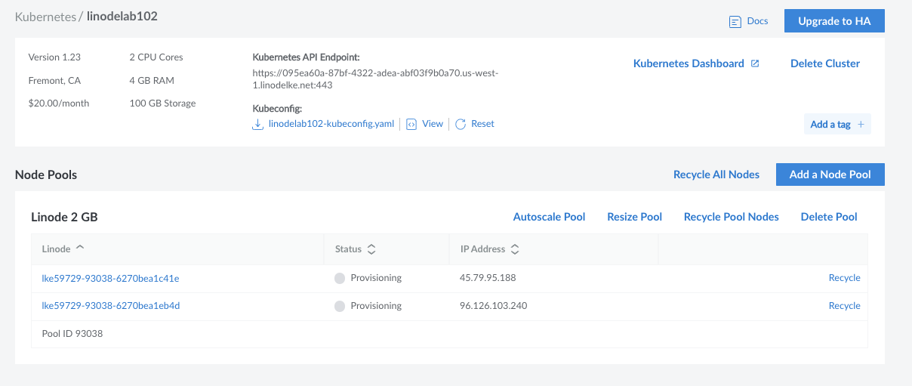Viewport: 912px width, 386px height.
Task: Sort by Linode column arrow
Action: click(80, 248)
